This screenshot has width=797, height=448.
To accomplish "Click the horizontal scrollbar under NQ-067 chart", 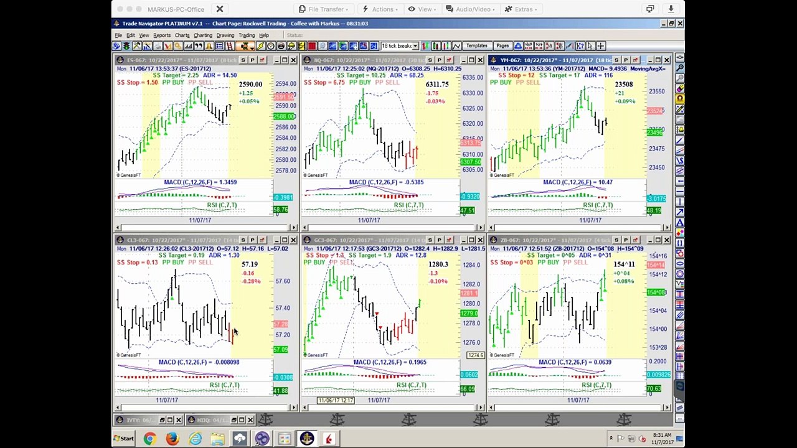I will point(393,228).
